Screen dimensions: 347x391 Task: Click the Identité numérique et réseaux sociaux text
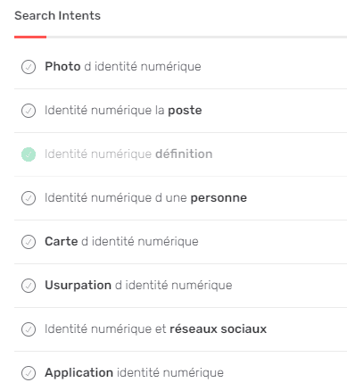155,329
